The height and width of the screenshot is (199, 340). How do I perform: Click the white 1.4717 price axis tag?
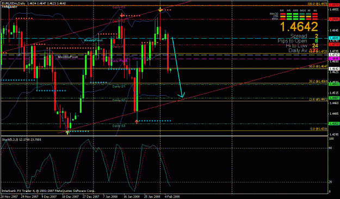coord(334,55)
